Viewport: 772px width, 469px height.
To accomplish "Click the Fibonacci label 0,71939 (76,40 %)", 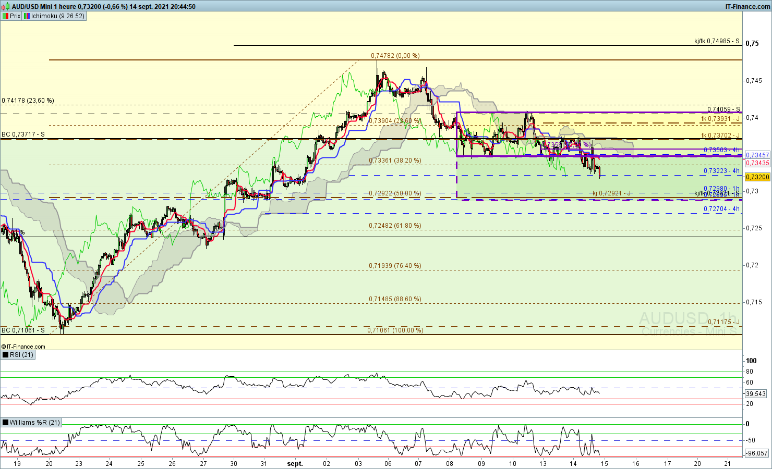I will click(x=395, y=266).
